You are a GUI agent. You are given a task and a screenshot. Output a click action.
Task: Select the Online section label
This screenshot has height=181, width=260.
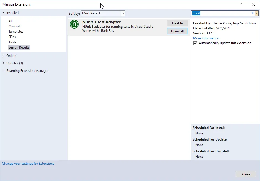[x=11, y=55]
